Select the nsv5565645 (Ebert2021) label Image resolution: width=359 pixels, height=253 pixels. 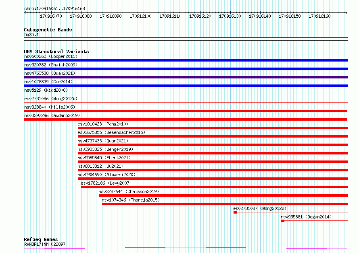[x=104, y=158]
